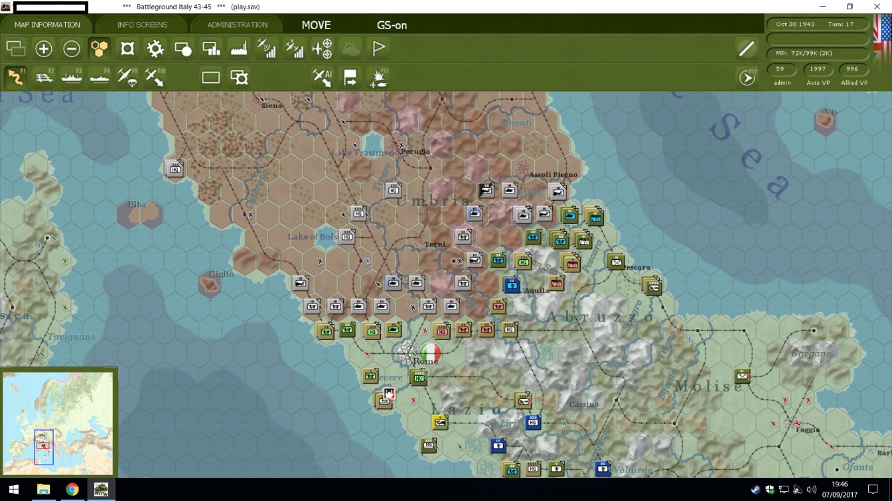Open Google Chrome from the taskbar
The image size is (892, 501).
[x=72, y=490]
